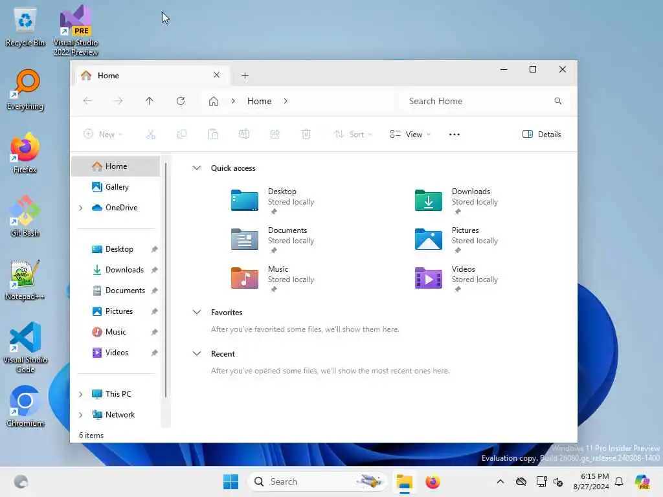Screen dimensions: 663x497
Task: Select the Visual Studio Code desktop shortcut
Action: tap(25, 348)
